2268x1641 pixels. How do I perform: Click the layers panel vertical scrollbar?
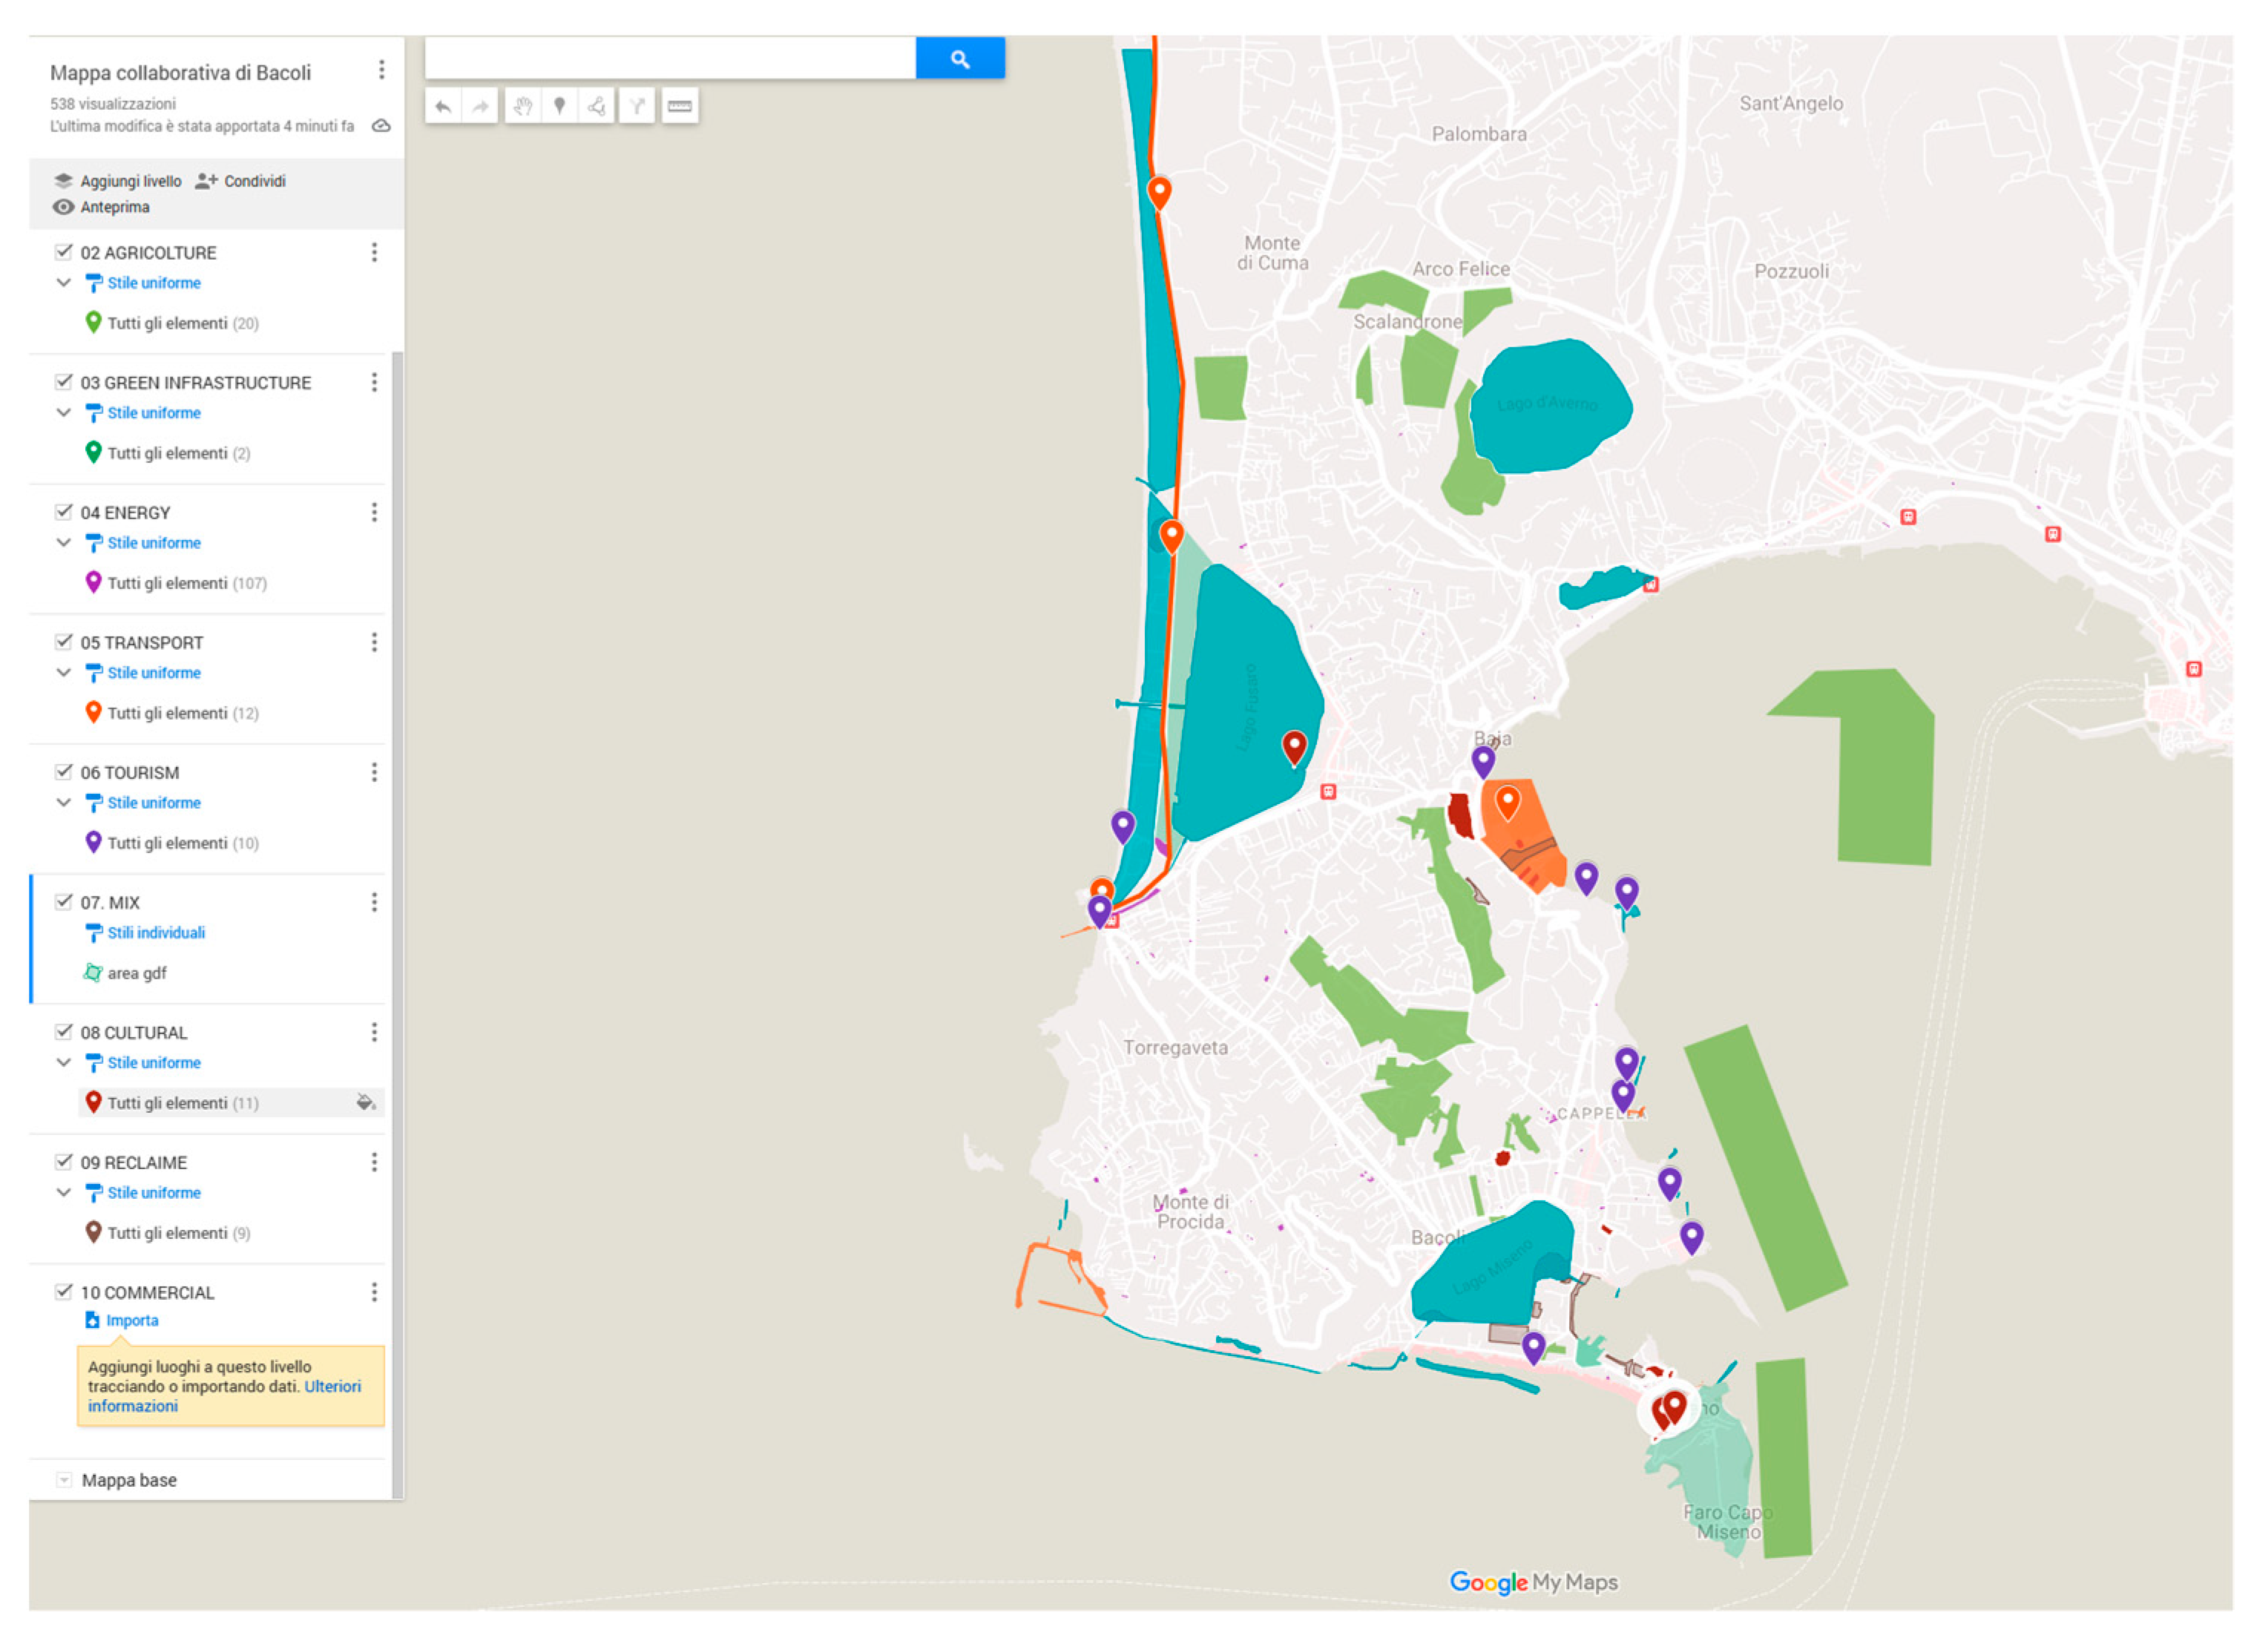397,900
